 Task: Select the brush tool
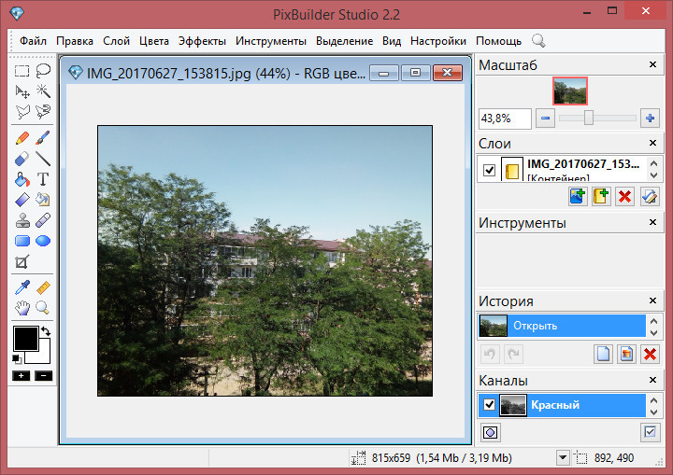[43, 138]
